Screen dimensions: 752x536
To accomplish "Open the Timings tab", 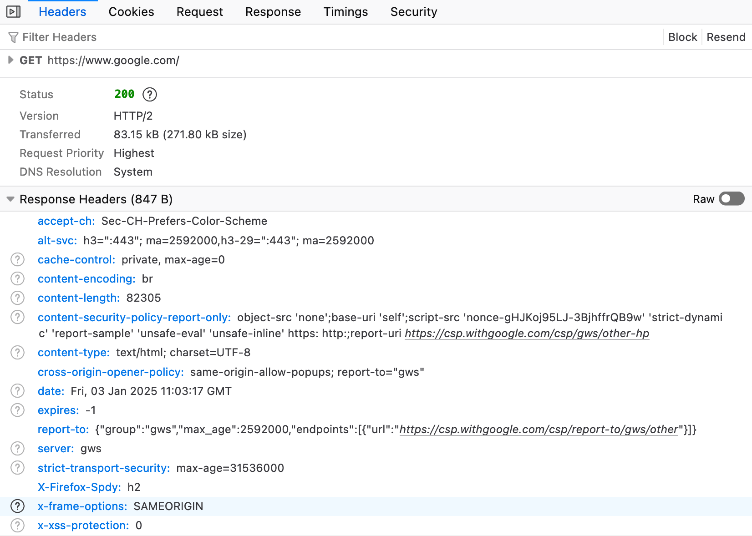I will [x=346, y=12].
